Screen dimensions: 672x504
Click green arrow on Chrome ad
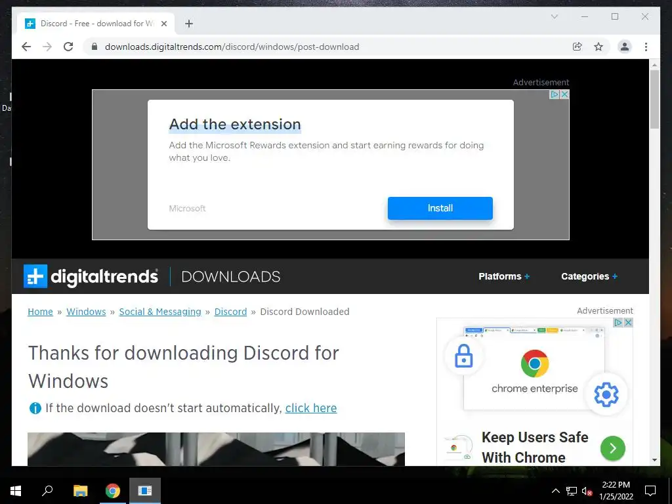[x=613, y=448]
